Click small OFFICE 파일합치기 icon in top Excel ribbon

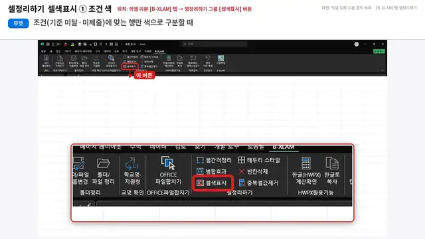(x=111, y=58)
